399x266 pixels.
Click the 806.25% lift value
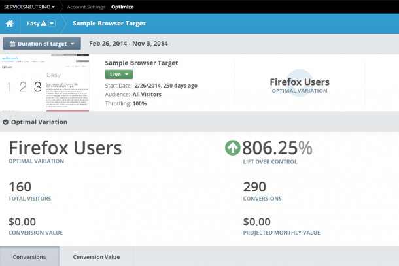[x=277, y=148]
